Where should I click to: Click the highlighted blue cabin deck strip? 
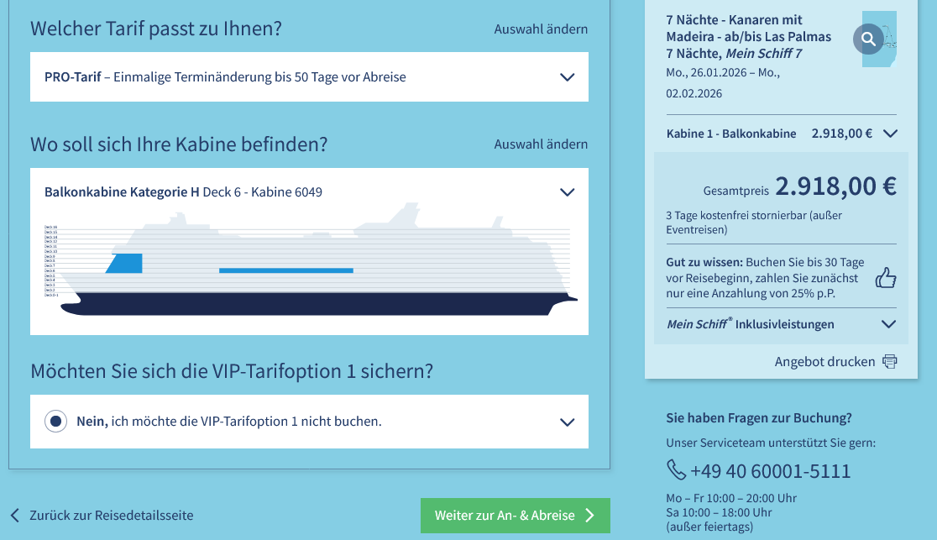(285, 270)
